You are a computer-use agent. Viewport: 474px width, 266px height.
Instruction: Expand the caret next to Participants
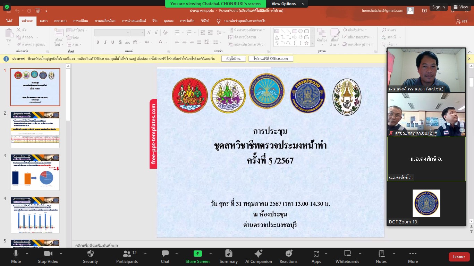[145, 254]
